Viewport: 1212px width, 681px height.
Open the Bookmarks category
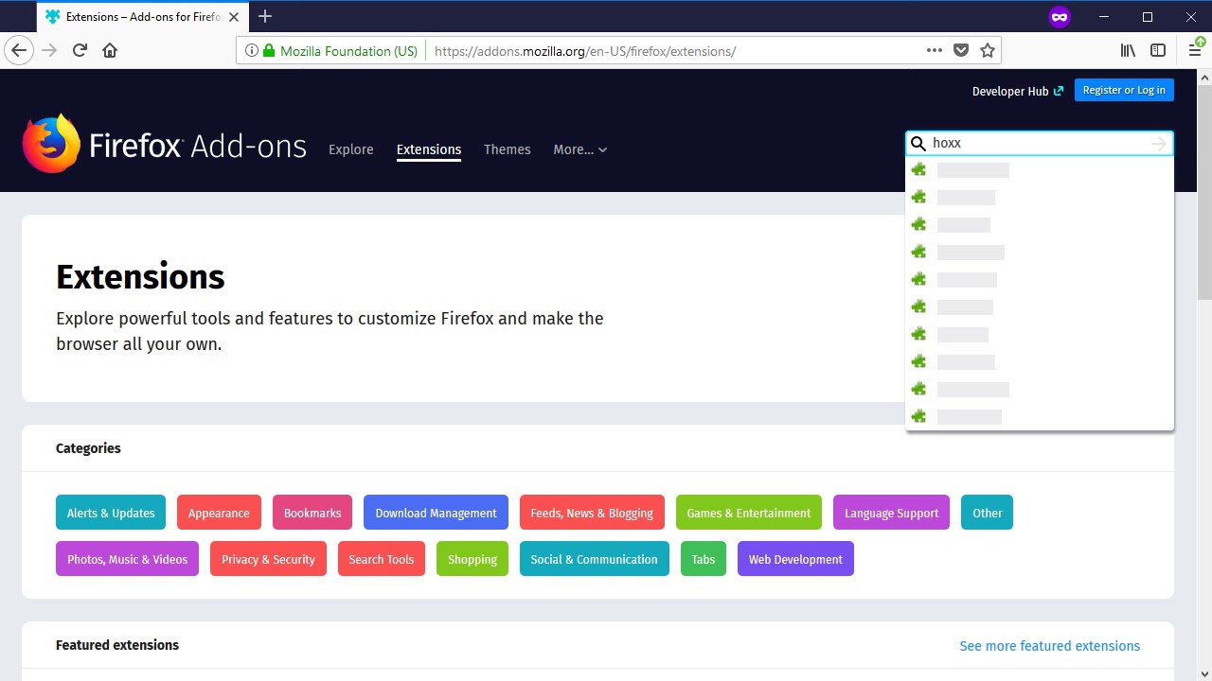pos(312,513)
